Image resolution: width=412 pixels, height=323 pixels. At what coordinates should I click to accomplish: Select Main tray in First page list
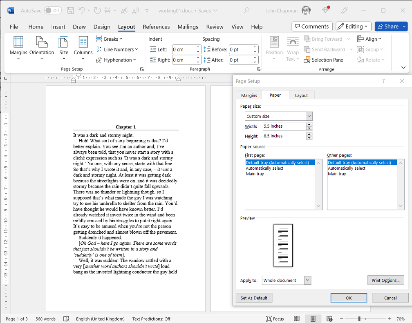[255, 174]
